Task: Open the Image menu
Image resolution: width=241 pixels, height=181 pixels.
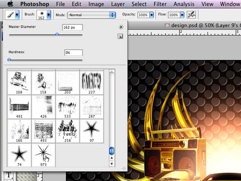Action: (96, 4)
